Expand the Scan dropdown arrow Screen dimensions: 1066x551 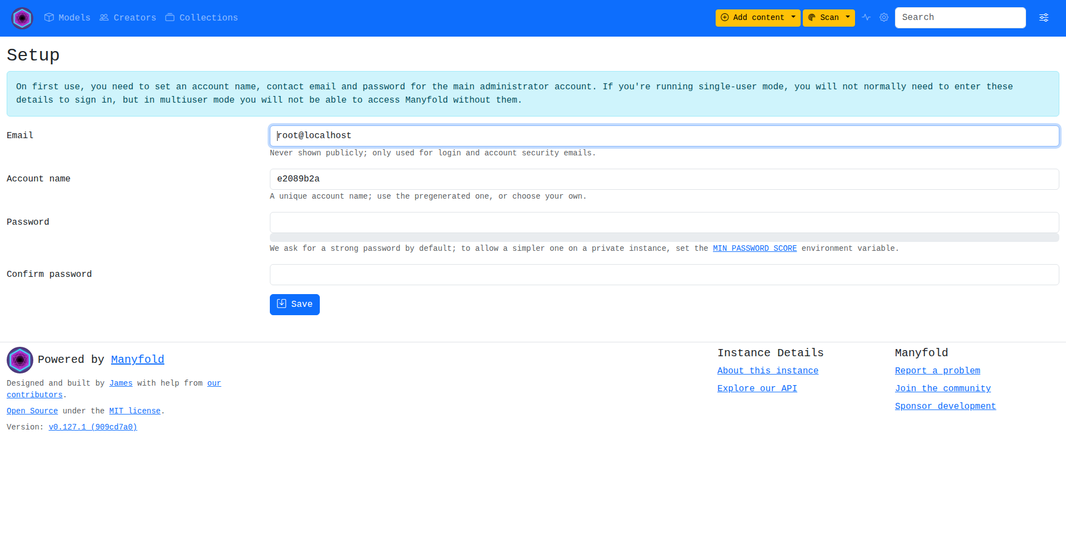click(848, 18)
